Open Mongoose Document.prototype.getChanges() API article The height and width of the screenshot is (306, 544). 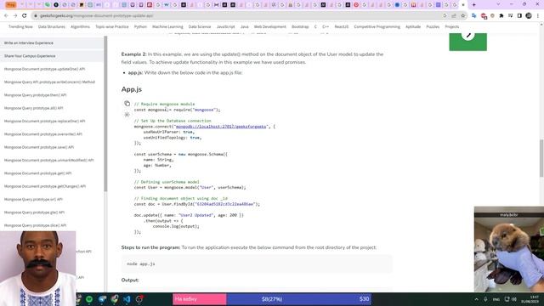point(45,186)
